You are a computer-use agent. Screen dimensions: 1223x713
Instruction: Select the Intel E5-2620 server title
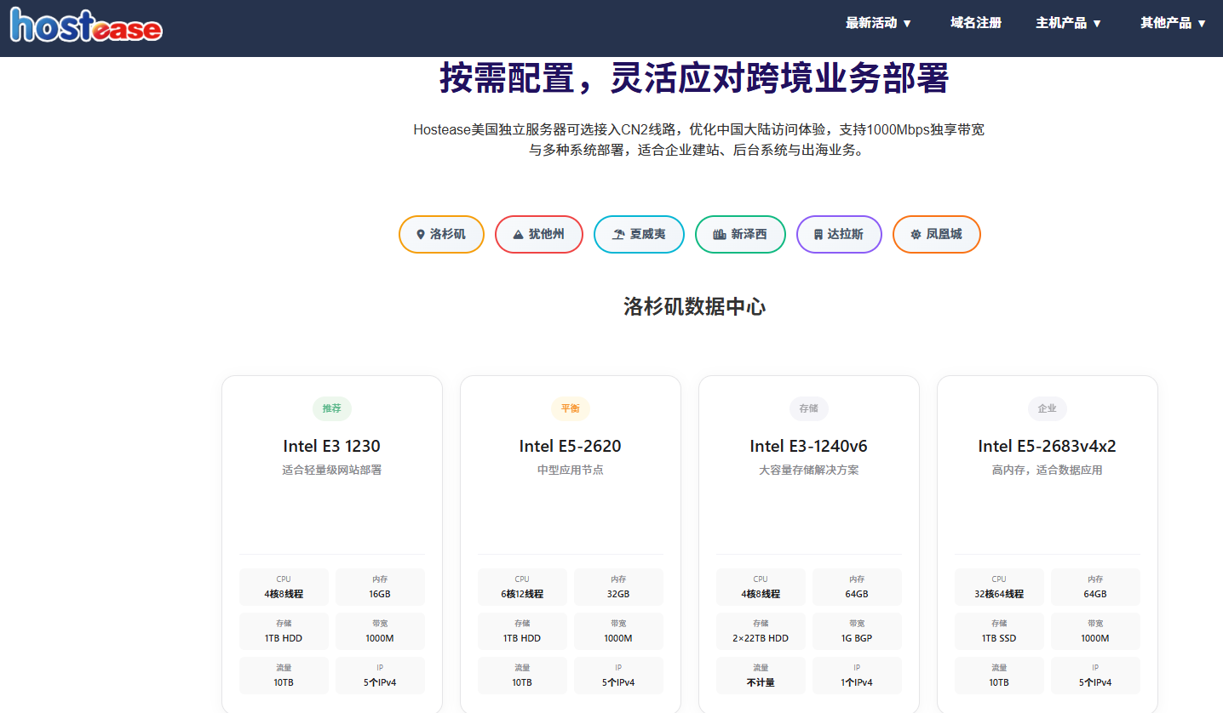tap(571, 446)
